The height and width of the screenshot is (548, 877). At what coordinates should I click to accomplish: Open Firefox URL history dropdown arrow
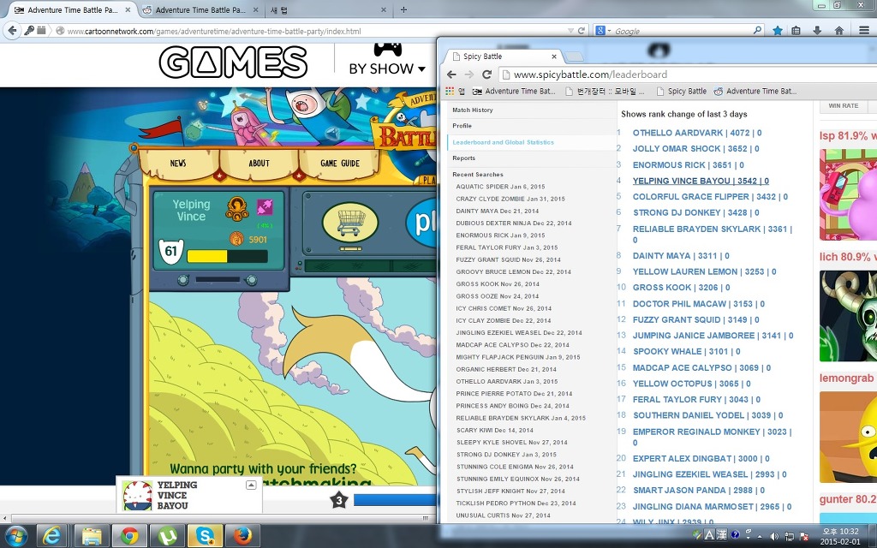[x=569, y=31]
